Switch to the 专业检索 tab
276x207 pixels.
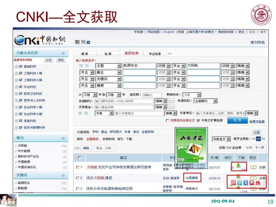(x=155, y=54)
